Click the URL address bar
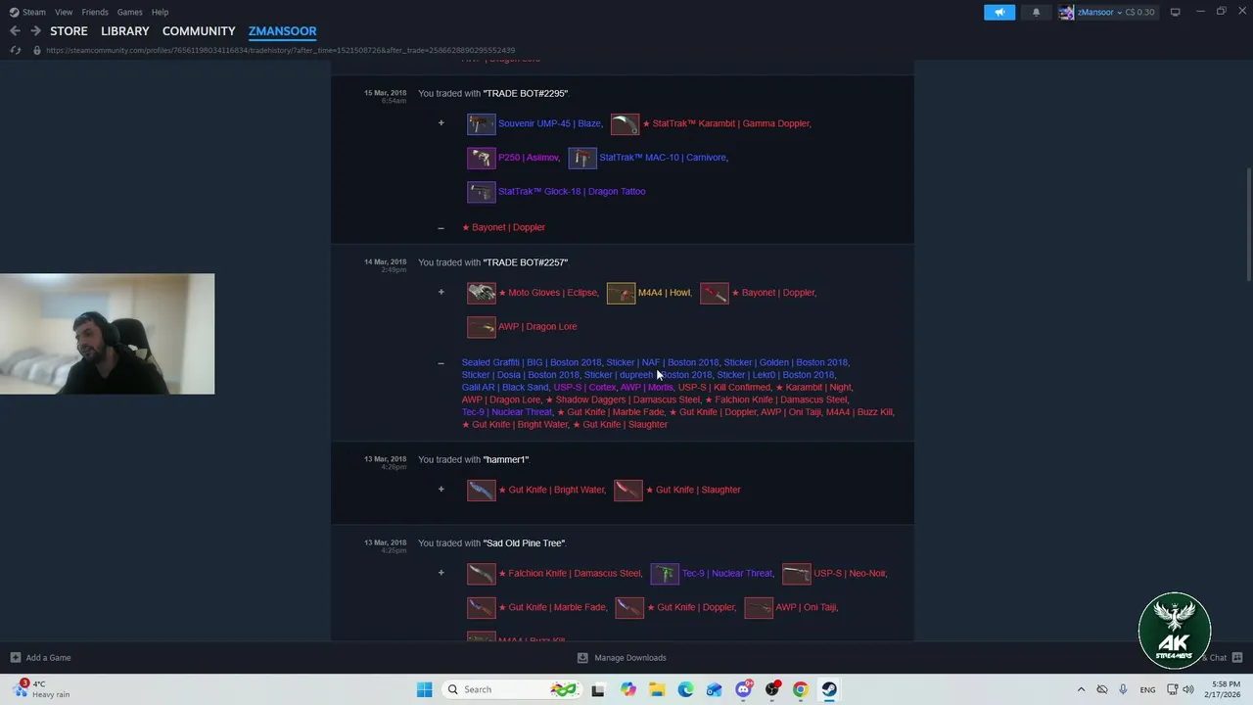This screenshot has height=705, width=1253. coord(280,50)
